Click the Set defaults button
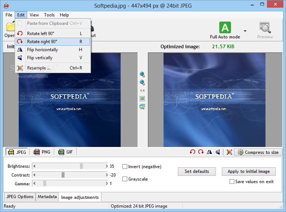Viewport: 286px width, 212px height. click(x=197, y=171)
